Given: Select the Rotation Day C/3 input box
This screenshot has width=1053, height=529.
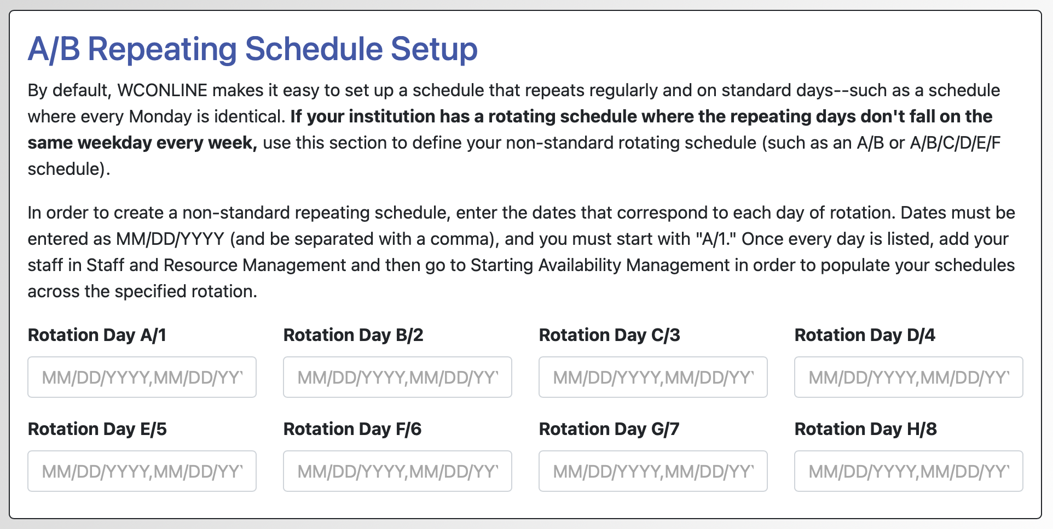Looking at the screenshot, I should (x=653, y=377).
